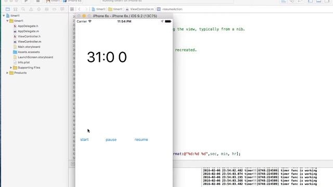The image size is (333, 187).
Task: Click the battery icon in simulator status bar
Action: [x=168, y=21]
